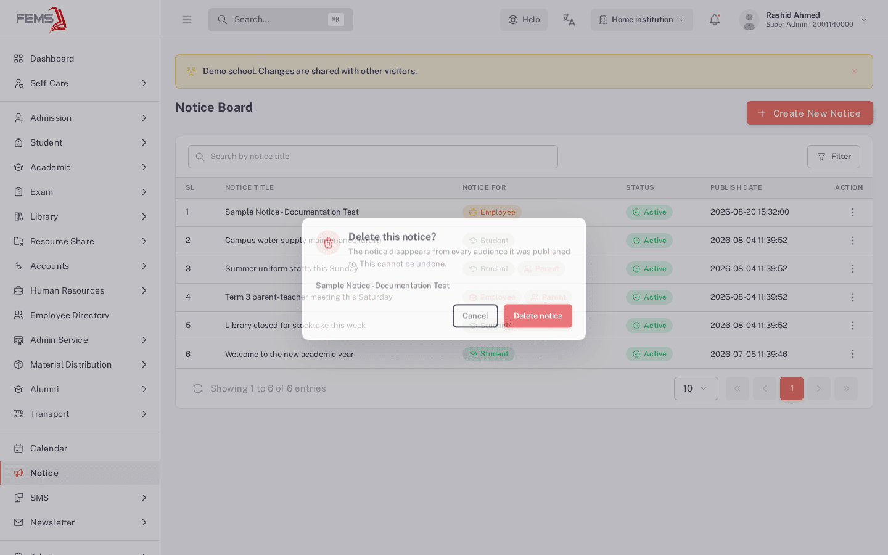Open action menu for Library closed row
Image resolution: width=888 pixels, height=555 pixels.
point(853,326)
